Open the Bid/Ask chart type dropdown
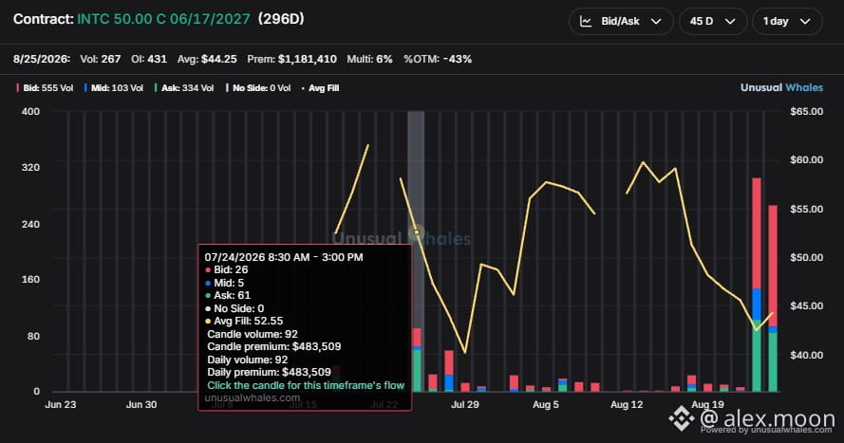Viewport: 844px width, 443px height. [621, 22]
